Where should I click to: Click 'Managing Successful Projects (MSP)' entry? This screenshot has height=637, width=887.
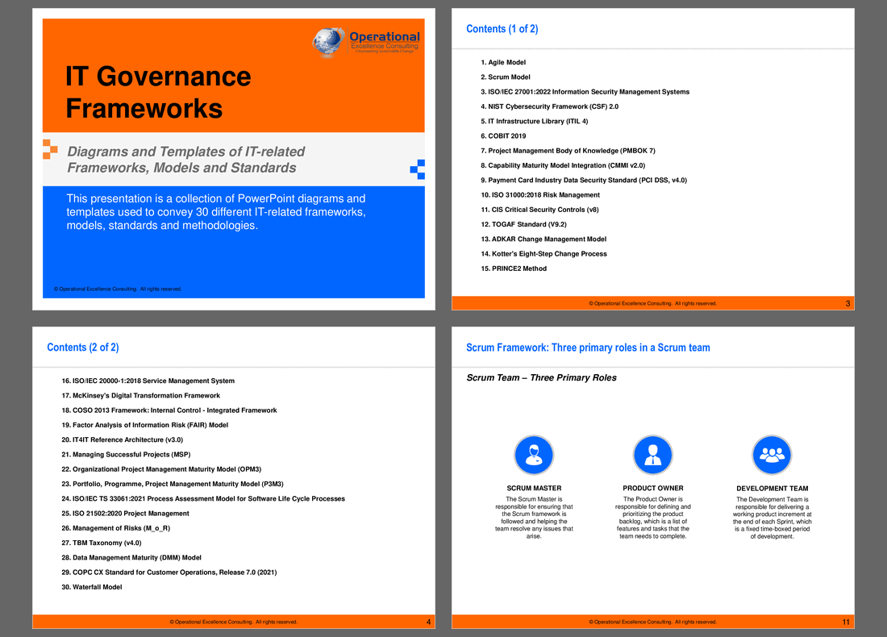pyautogui.click(x=126, y=454)
